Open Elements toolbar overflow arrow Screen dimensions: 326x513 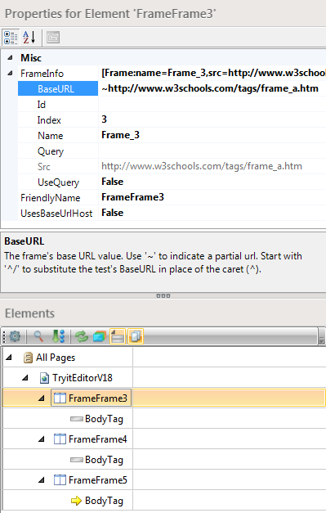click(x=321, y=336)
